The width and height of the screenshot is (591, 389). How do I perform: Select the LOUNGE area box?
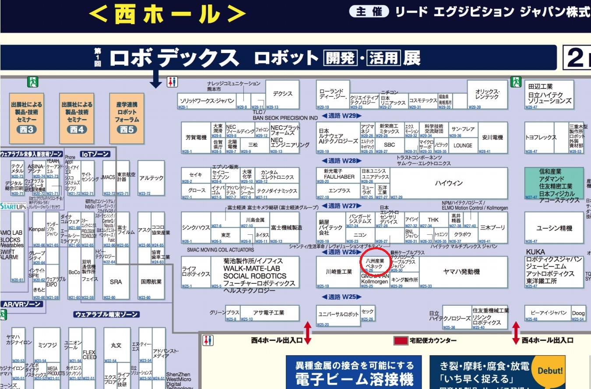(x=463, y=145)
